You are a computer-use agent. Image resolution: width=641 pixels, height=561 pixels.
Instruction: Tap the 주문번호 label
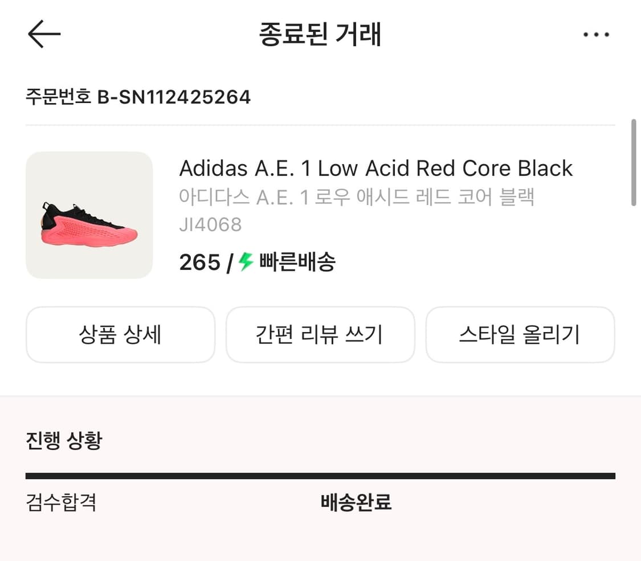coord(58,97)
